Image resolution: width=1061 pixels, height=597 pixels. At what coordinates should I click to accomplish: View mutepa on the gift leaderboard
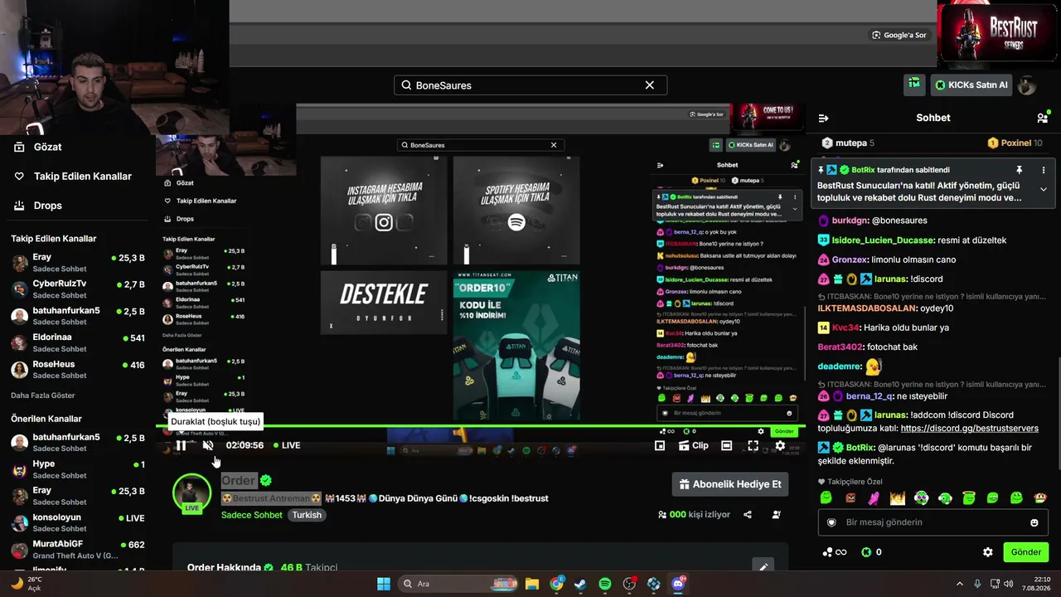848,143
